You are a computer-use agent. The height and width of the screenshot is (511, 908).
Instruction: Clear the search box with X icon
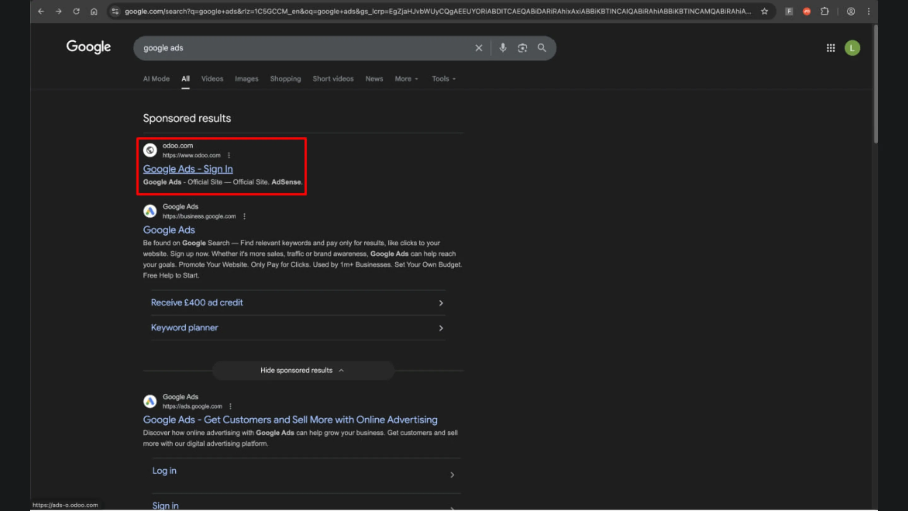pos(478,48)
